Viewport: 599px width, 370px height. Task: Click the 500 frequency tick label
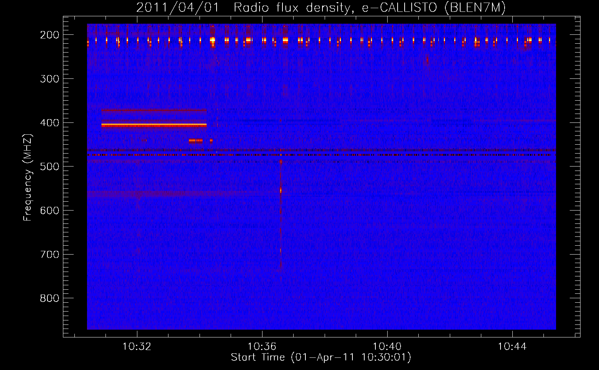click(50, 166)
